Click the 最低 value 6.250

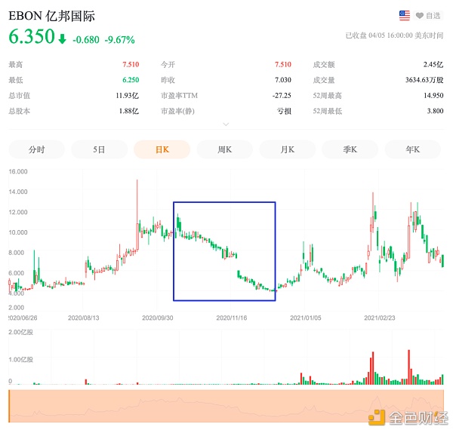tap(131, 80)
